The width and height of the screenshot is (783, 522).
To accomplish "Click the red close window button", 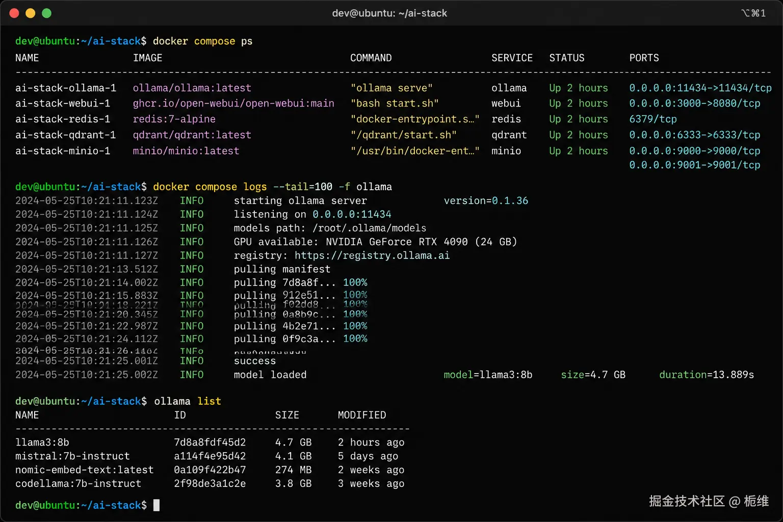I will pyautogui.click(x=14, y=13).
